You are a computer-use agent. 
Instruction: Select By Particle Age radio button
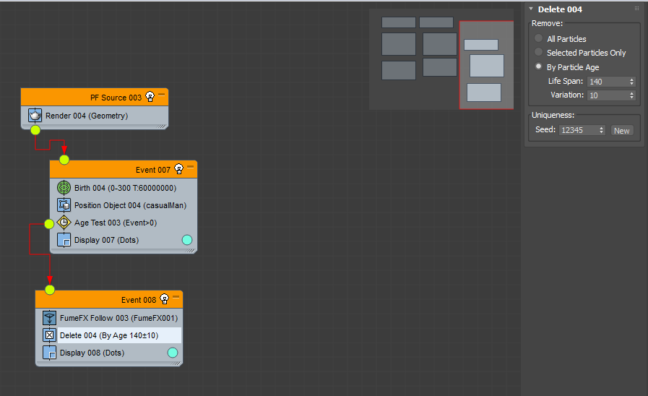coord(539,67)
